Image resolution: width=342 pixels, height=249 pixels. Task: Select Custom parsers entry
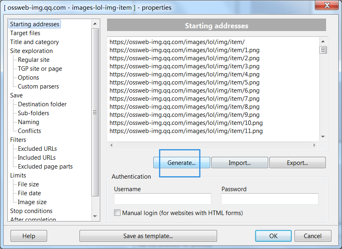[39, 87]
